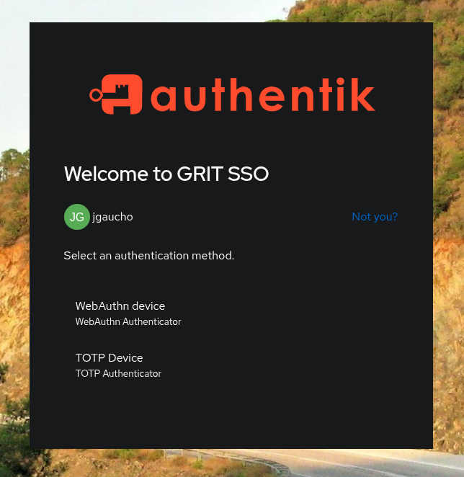The image size is (464, 477).
Task: Click the letter "k" ending the authentik wordmark
Action: (x=362, y=94)
